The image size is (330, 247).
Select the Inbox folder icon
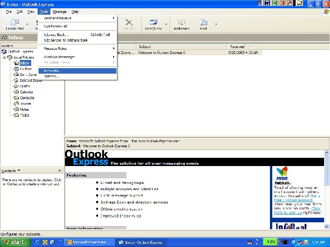coord(16,63)
